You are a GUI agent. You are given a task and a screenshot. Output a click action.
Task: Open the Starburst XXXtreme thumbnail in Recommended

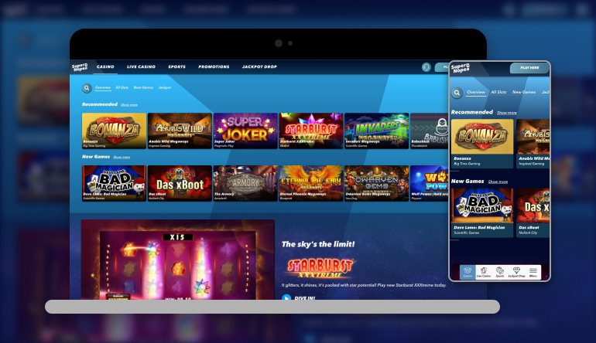tap(311, 131)
